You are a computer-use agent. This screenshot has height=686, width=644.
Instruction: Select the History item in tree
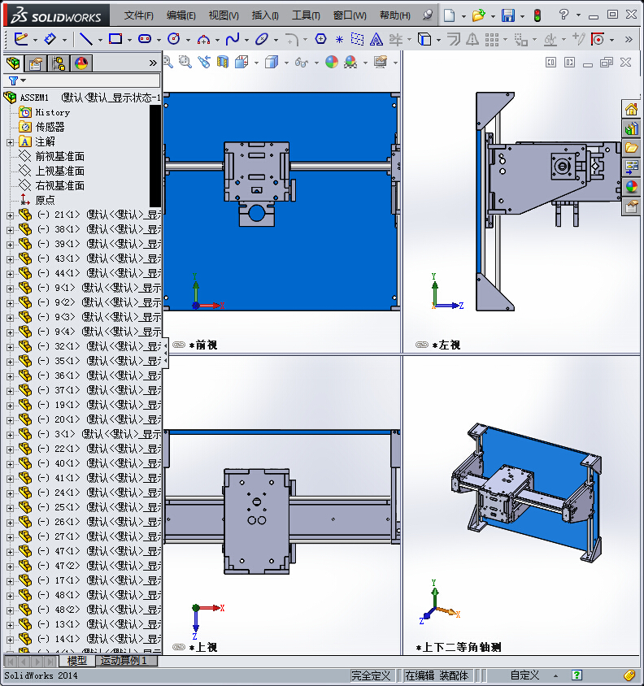(x=52, y=112)
